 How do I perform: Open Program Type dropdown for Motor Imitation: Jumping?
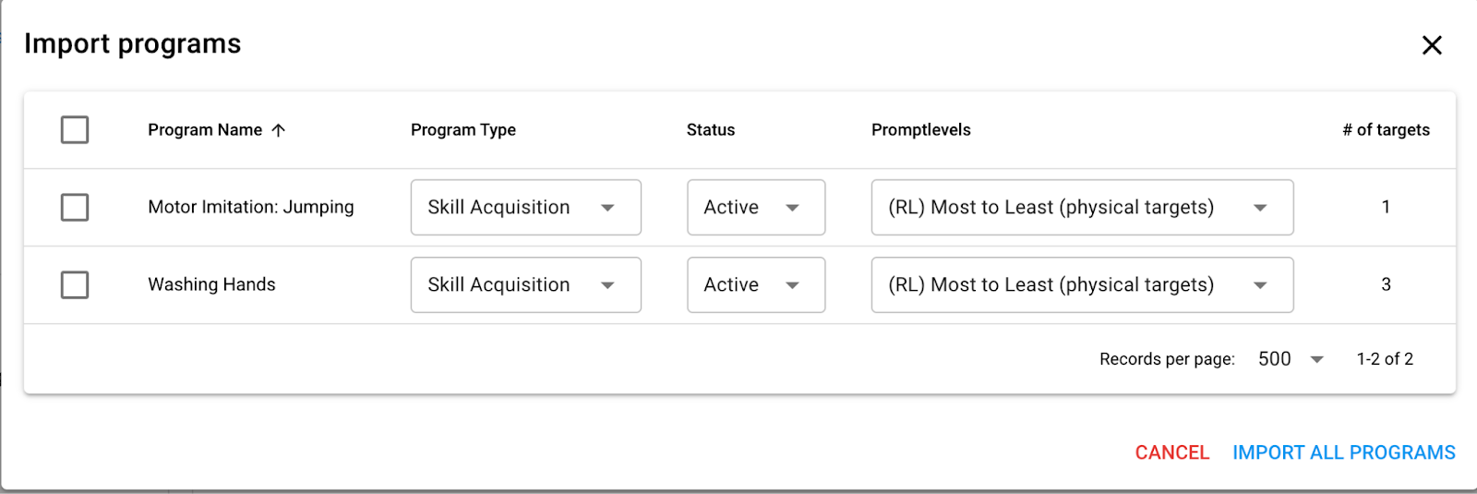pos(525,207)
